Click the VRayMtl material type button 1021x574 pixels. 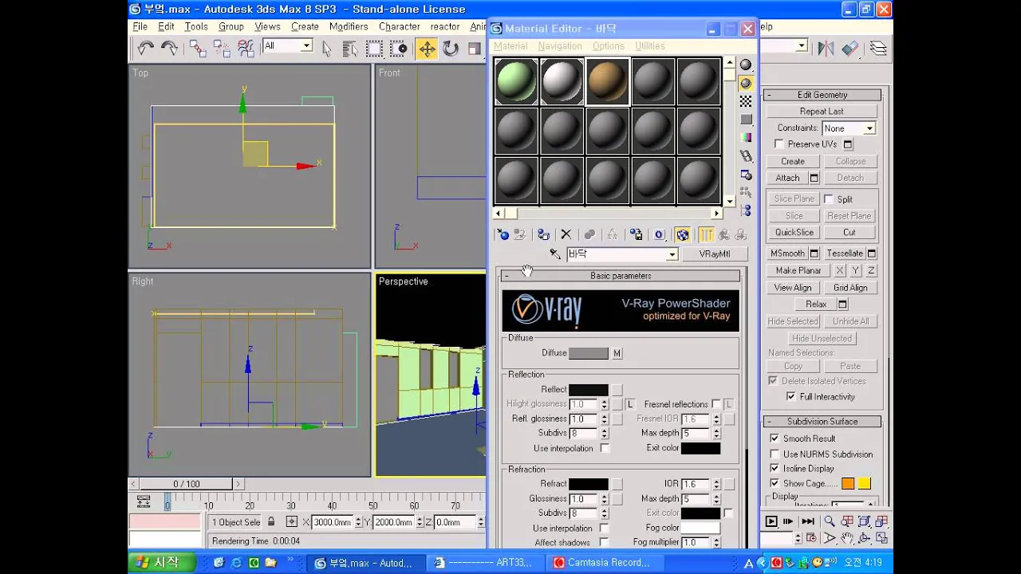tap(714, 254)
